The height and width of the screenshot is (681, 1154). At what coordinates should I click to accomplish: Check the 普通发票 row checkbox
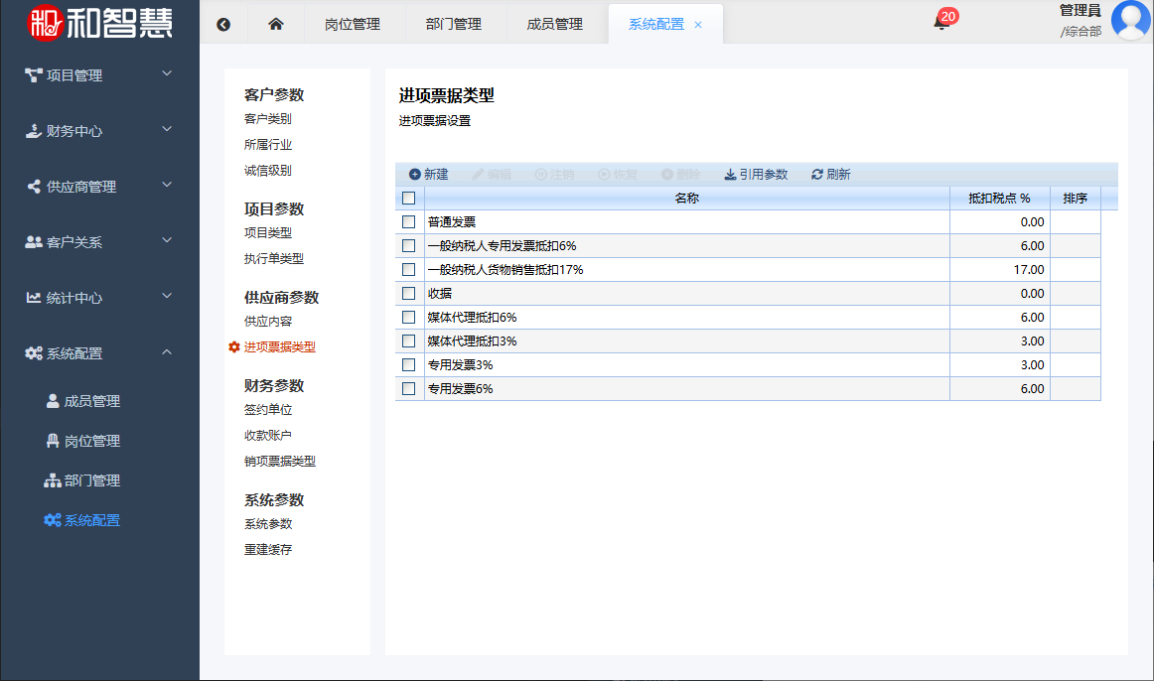point(409,222)
